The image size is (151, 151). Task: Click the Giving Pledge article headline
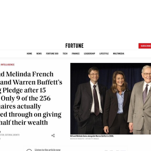click(31, 98)
